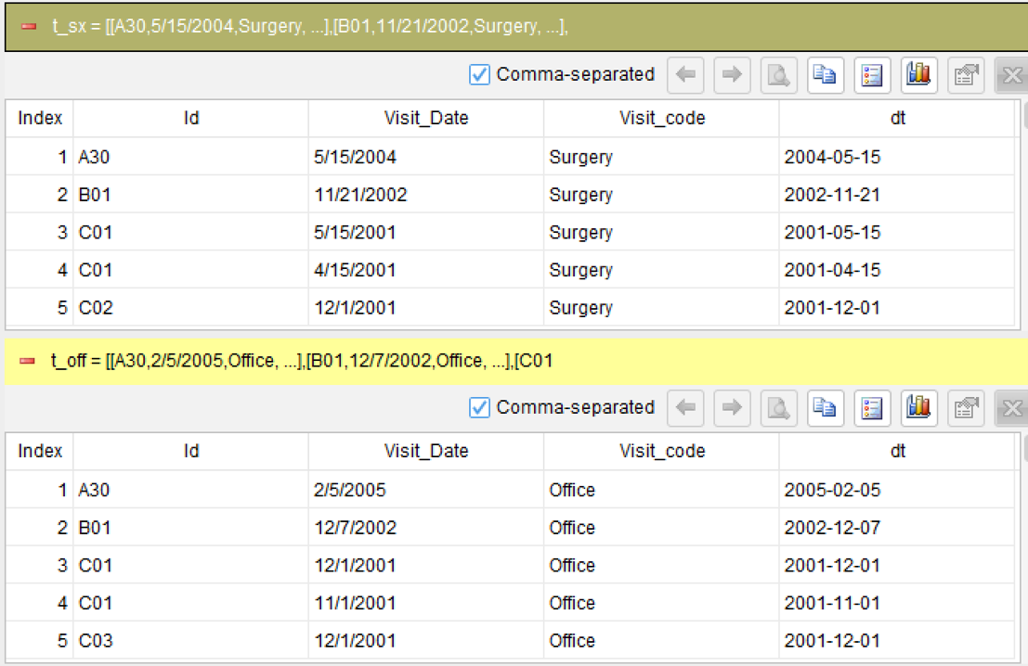1028x666 pixels.
Task: Click forward arrow in t_sx toolbar
Action: (732, 74)
